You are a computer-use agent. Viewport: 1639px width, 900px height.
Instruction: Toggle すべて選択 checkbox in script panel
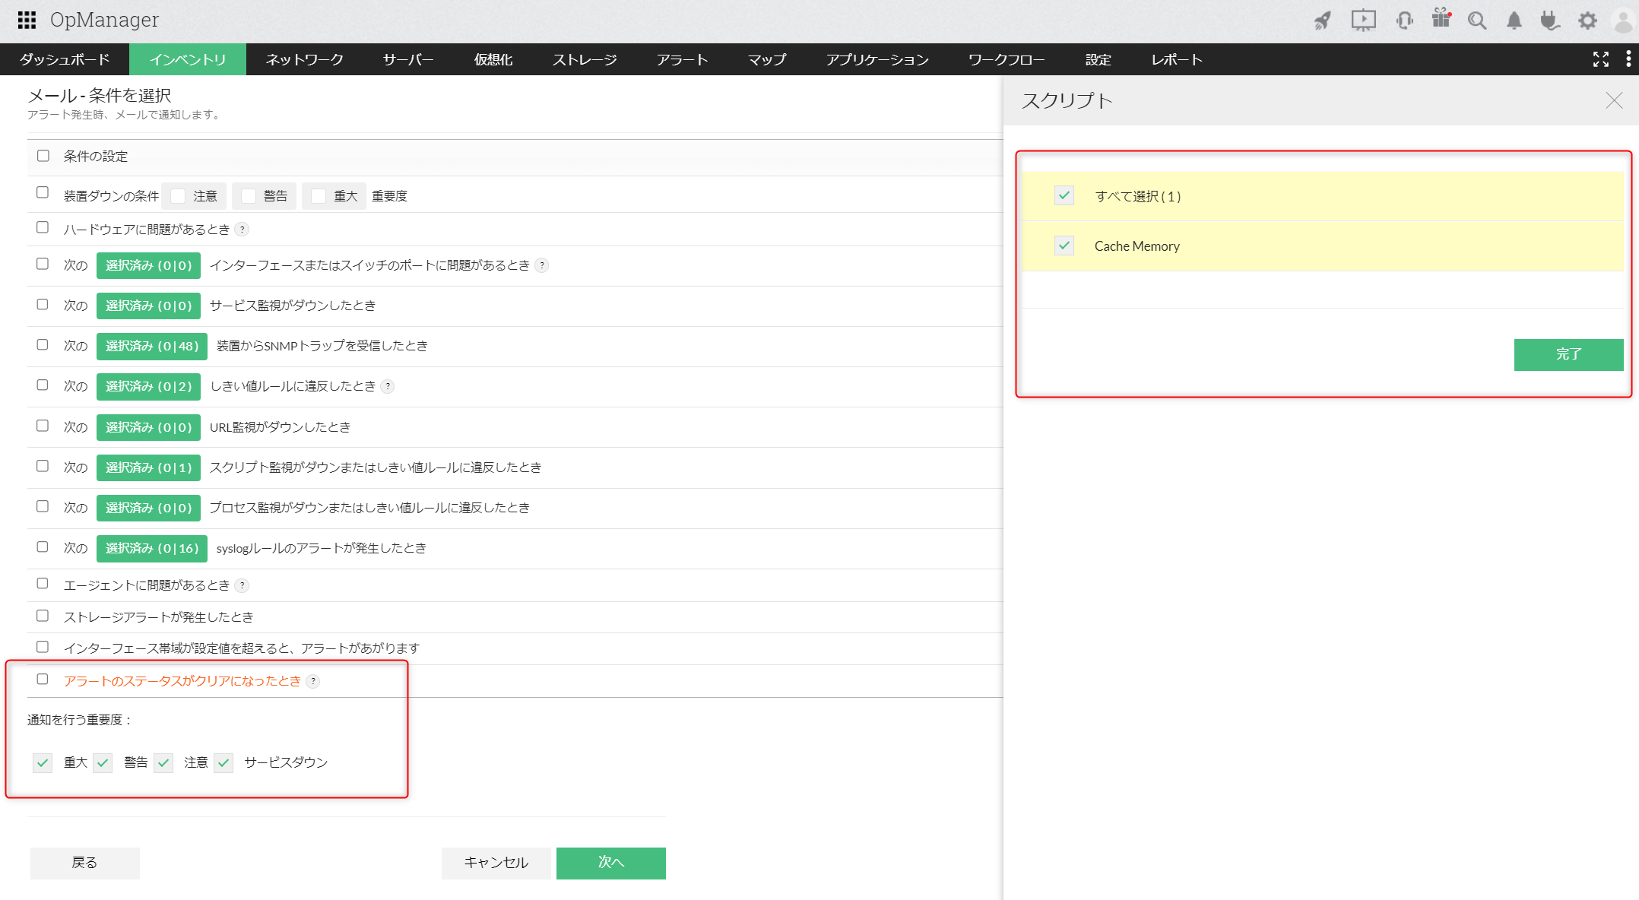pyautogui.click(x=1064, y=195)
